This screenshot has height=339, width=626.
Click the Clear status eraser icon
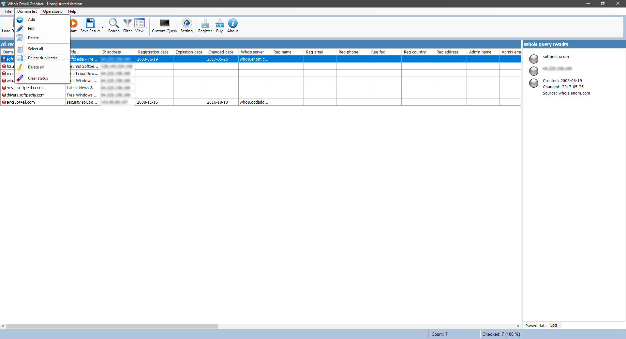tap(20, 78)
